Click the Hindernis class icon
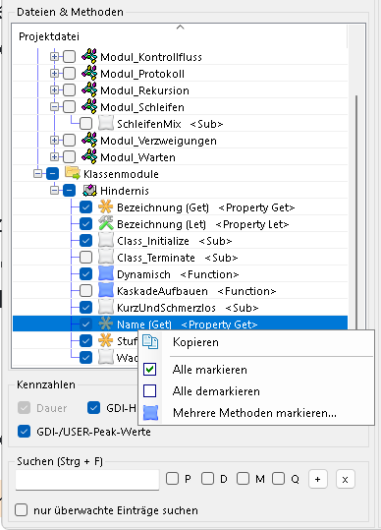This screenshot has width=381, height=530. click(89, 191)
